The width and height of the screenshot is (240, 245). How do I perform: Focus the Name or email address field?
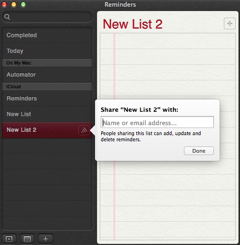[157, 122]
